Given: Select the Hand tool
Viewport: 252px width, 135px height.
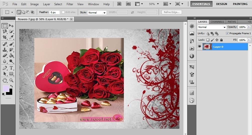Looking at the screenshot, I should point(5,80).
